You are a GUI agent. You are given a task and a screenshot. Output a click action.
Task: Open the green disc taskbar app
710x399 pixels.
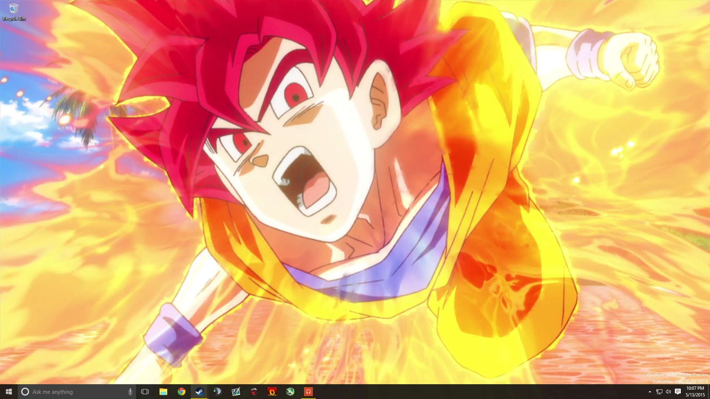pos(290,392)
